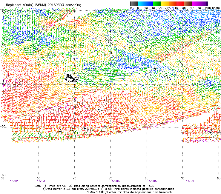Click the longitude label '75'
Screen dimensions: 221x194
click(110, 178)
